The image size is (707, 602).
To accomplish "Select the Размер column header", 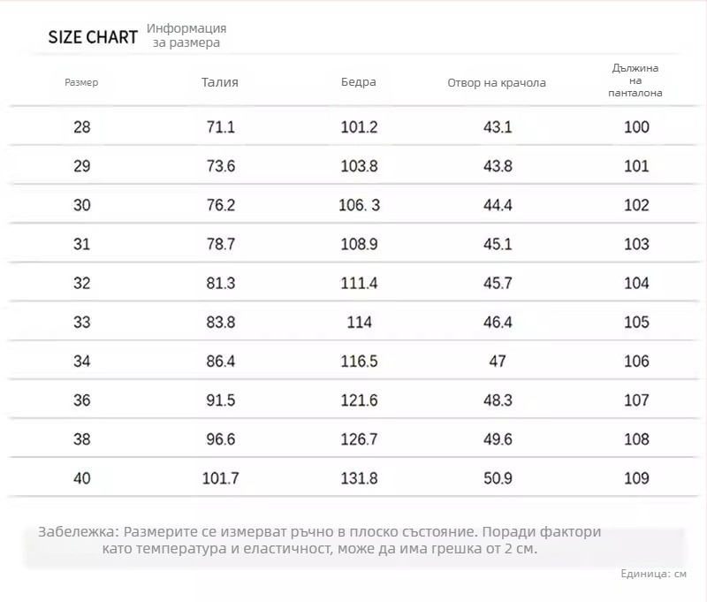I will tap(81, 82).
